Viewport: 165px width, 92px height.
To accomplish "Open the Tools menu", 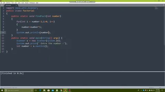I will tap(23, 3).
